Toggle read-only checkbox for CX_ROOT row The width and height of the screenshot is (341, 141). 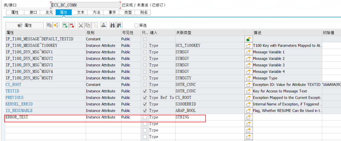click(x=145, y=85)
